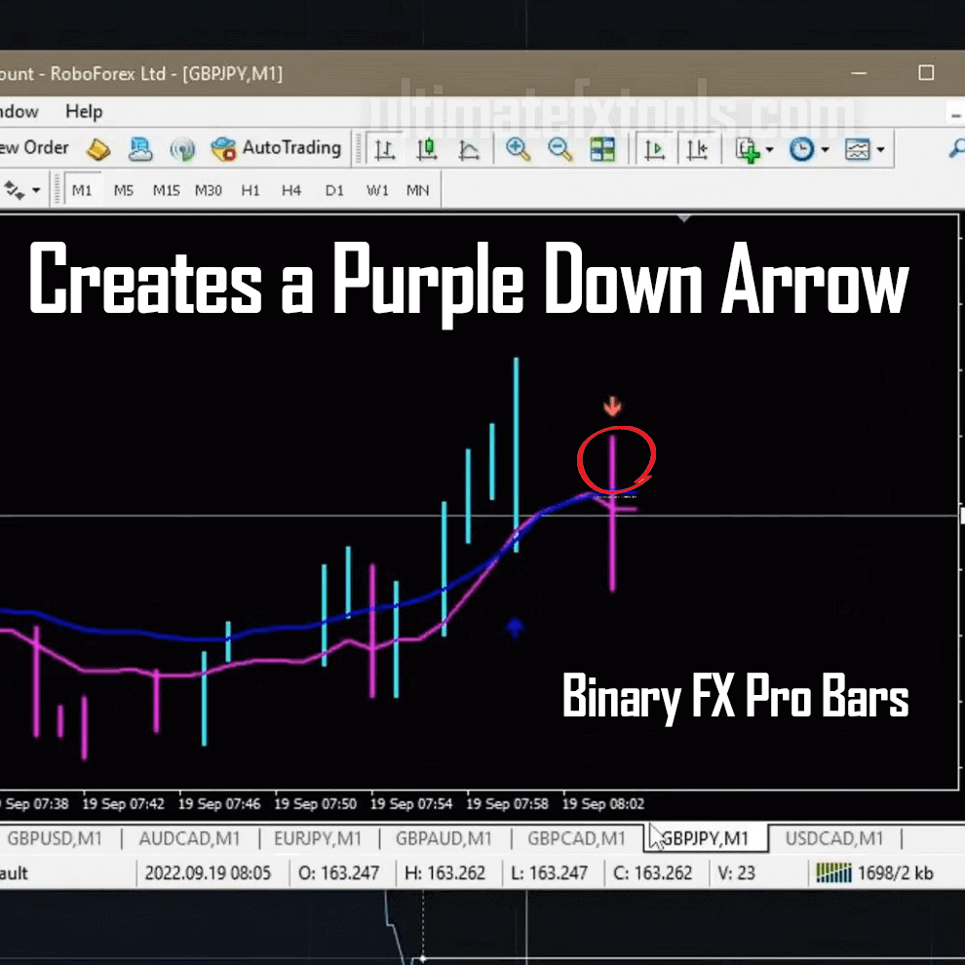965x965 pixels.
Task: Switch to the USDCAD,M1 chart tab
Action: pyautogui.click(x=834, y=838)
